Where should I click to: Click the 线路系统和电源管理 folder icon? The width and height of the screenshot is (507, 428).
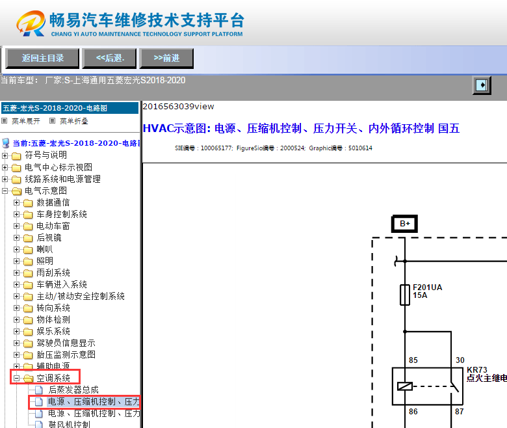coord(16,180)
